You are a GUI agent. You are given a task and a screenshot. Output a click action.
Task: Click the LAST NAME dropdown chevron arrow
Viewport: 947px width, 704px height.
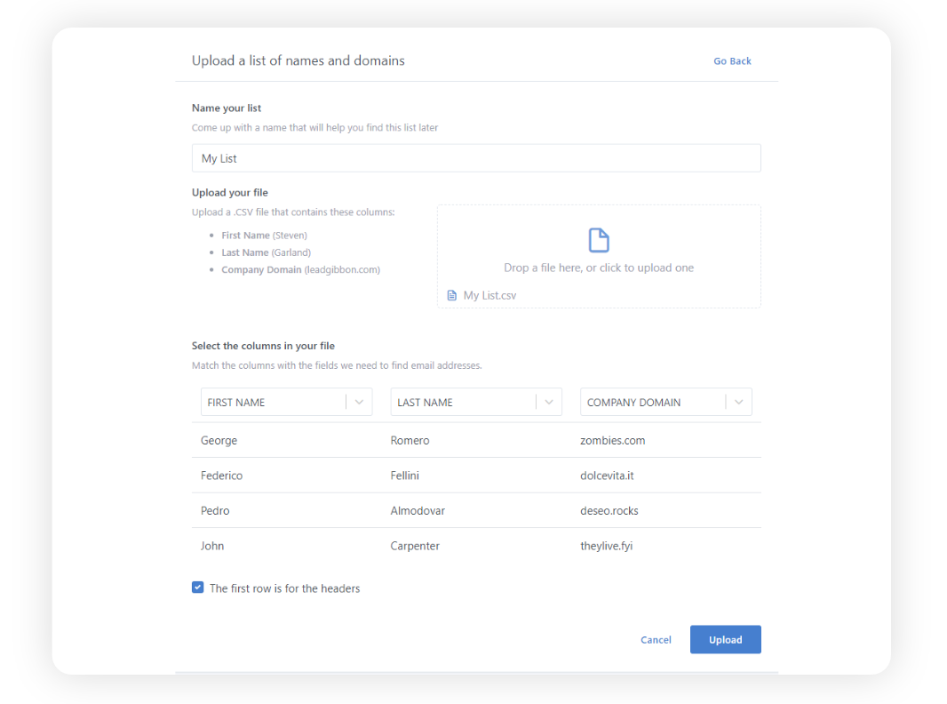549,402
